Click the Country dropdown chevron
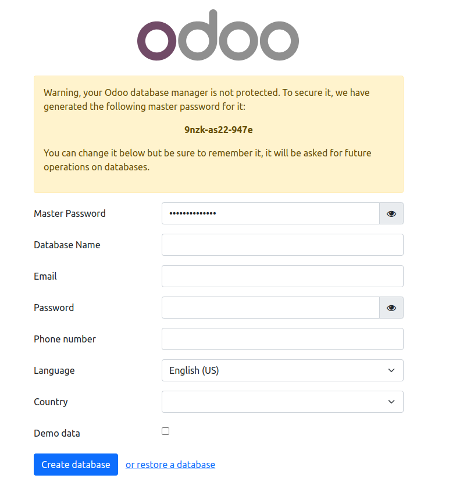Viewport: 449px width, 500px height. point(393,402)
